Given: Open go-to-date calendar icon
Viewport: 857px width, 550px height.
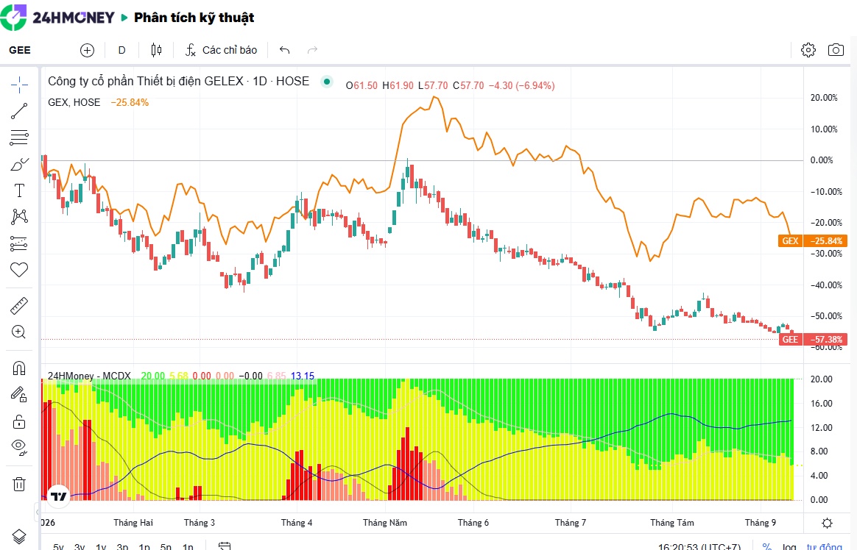Looking at the screenshot, I should coord(225,546).
